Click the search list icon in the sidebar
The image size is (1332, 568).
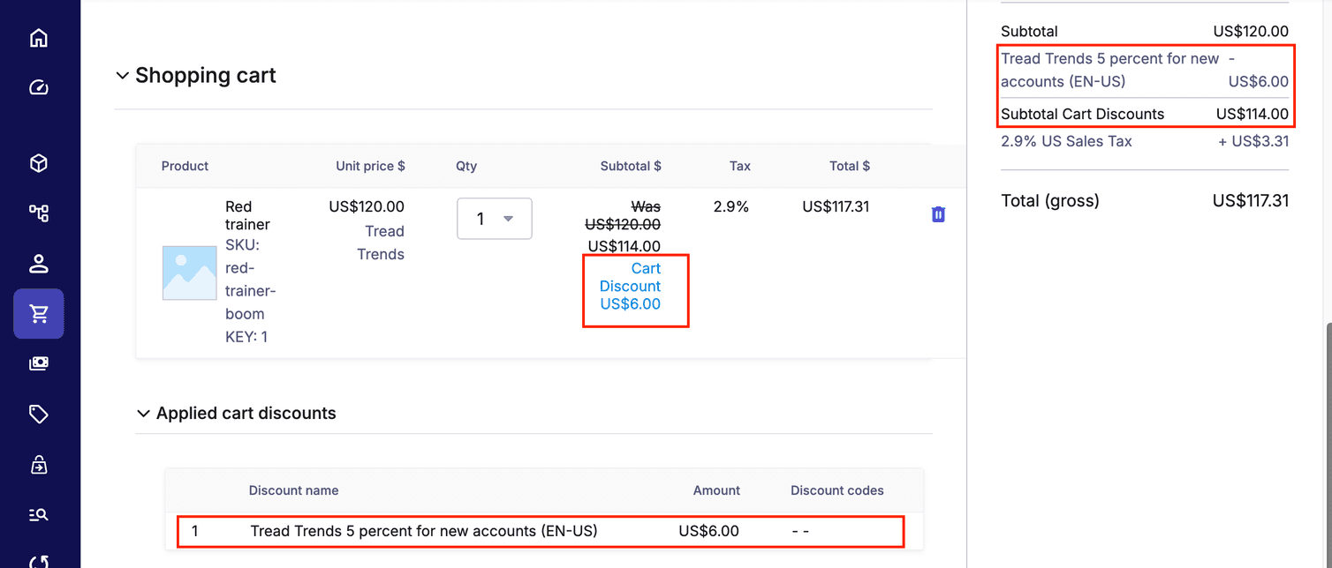point(39,514)
